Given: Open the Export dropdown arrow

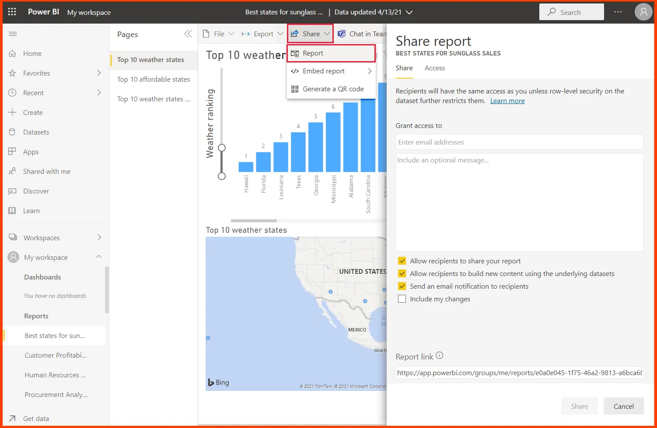Looking at the screenshot, I should pos(280,34).
